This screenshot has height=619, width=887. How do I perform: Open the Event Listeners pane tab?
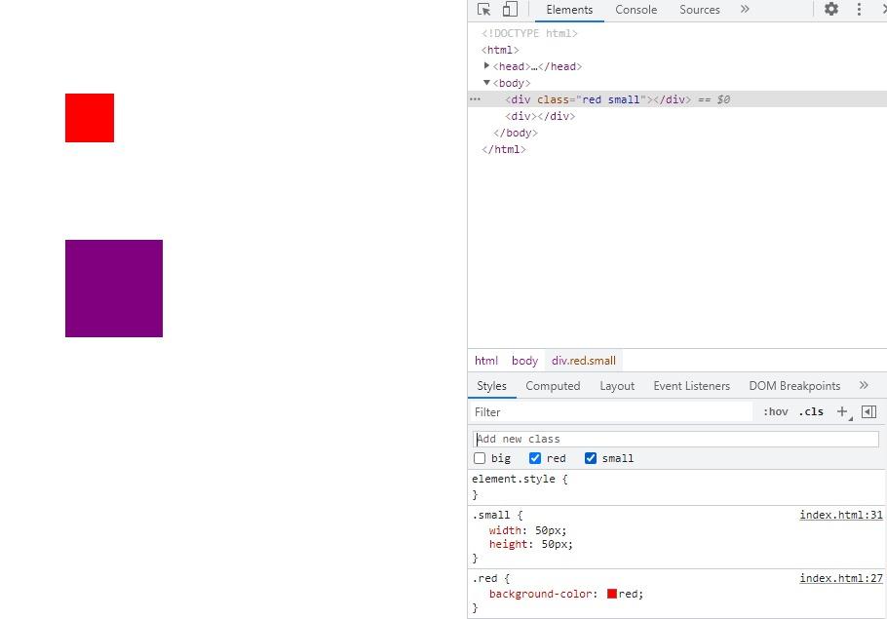pos(691,386)
